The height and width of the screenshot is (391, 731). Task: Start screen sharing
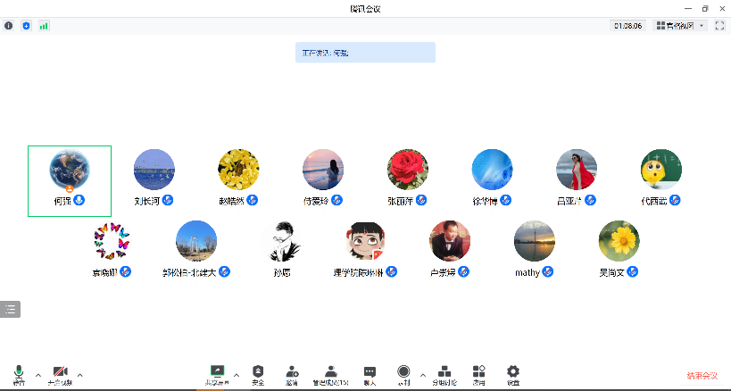coord(217,373)
